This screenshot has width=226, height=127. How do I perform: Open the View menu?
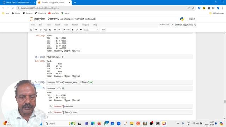coord(49,25)
